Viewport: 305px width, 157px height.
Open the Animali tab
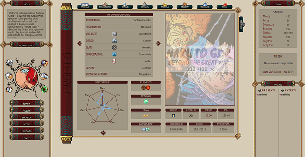(x=165, y=6)
